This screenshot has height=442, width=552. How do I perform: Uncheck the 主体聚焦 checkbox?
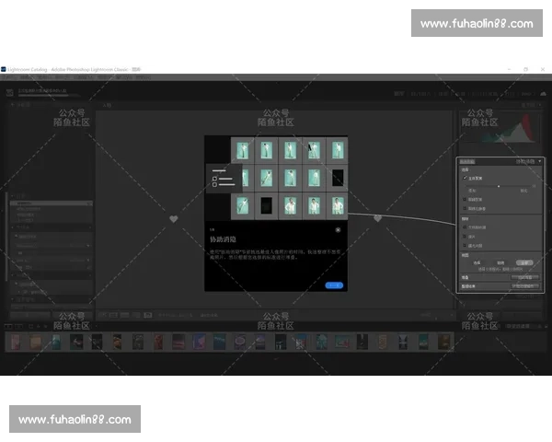pos(466,178)
